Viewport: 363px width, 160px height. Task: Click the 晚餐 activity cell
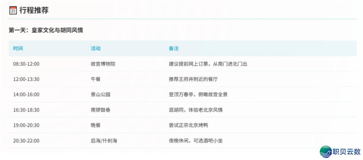click(x=95, y=125)
